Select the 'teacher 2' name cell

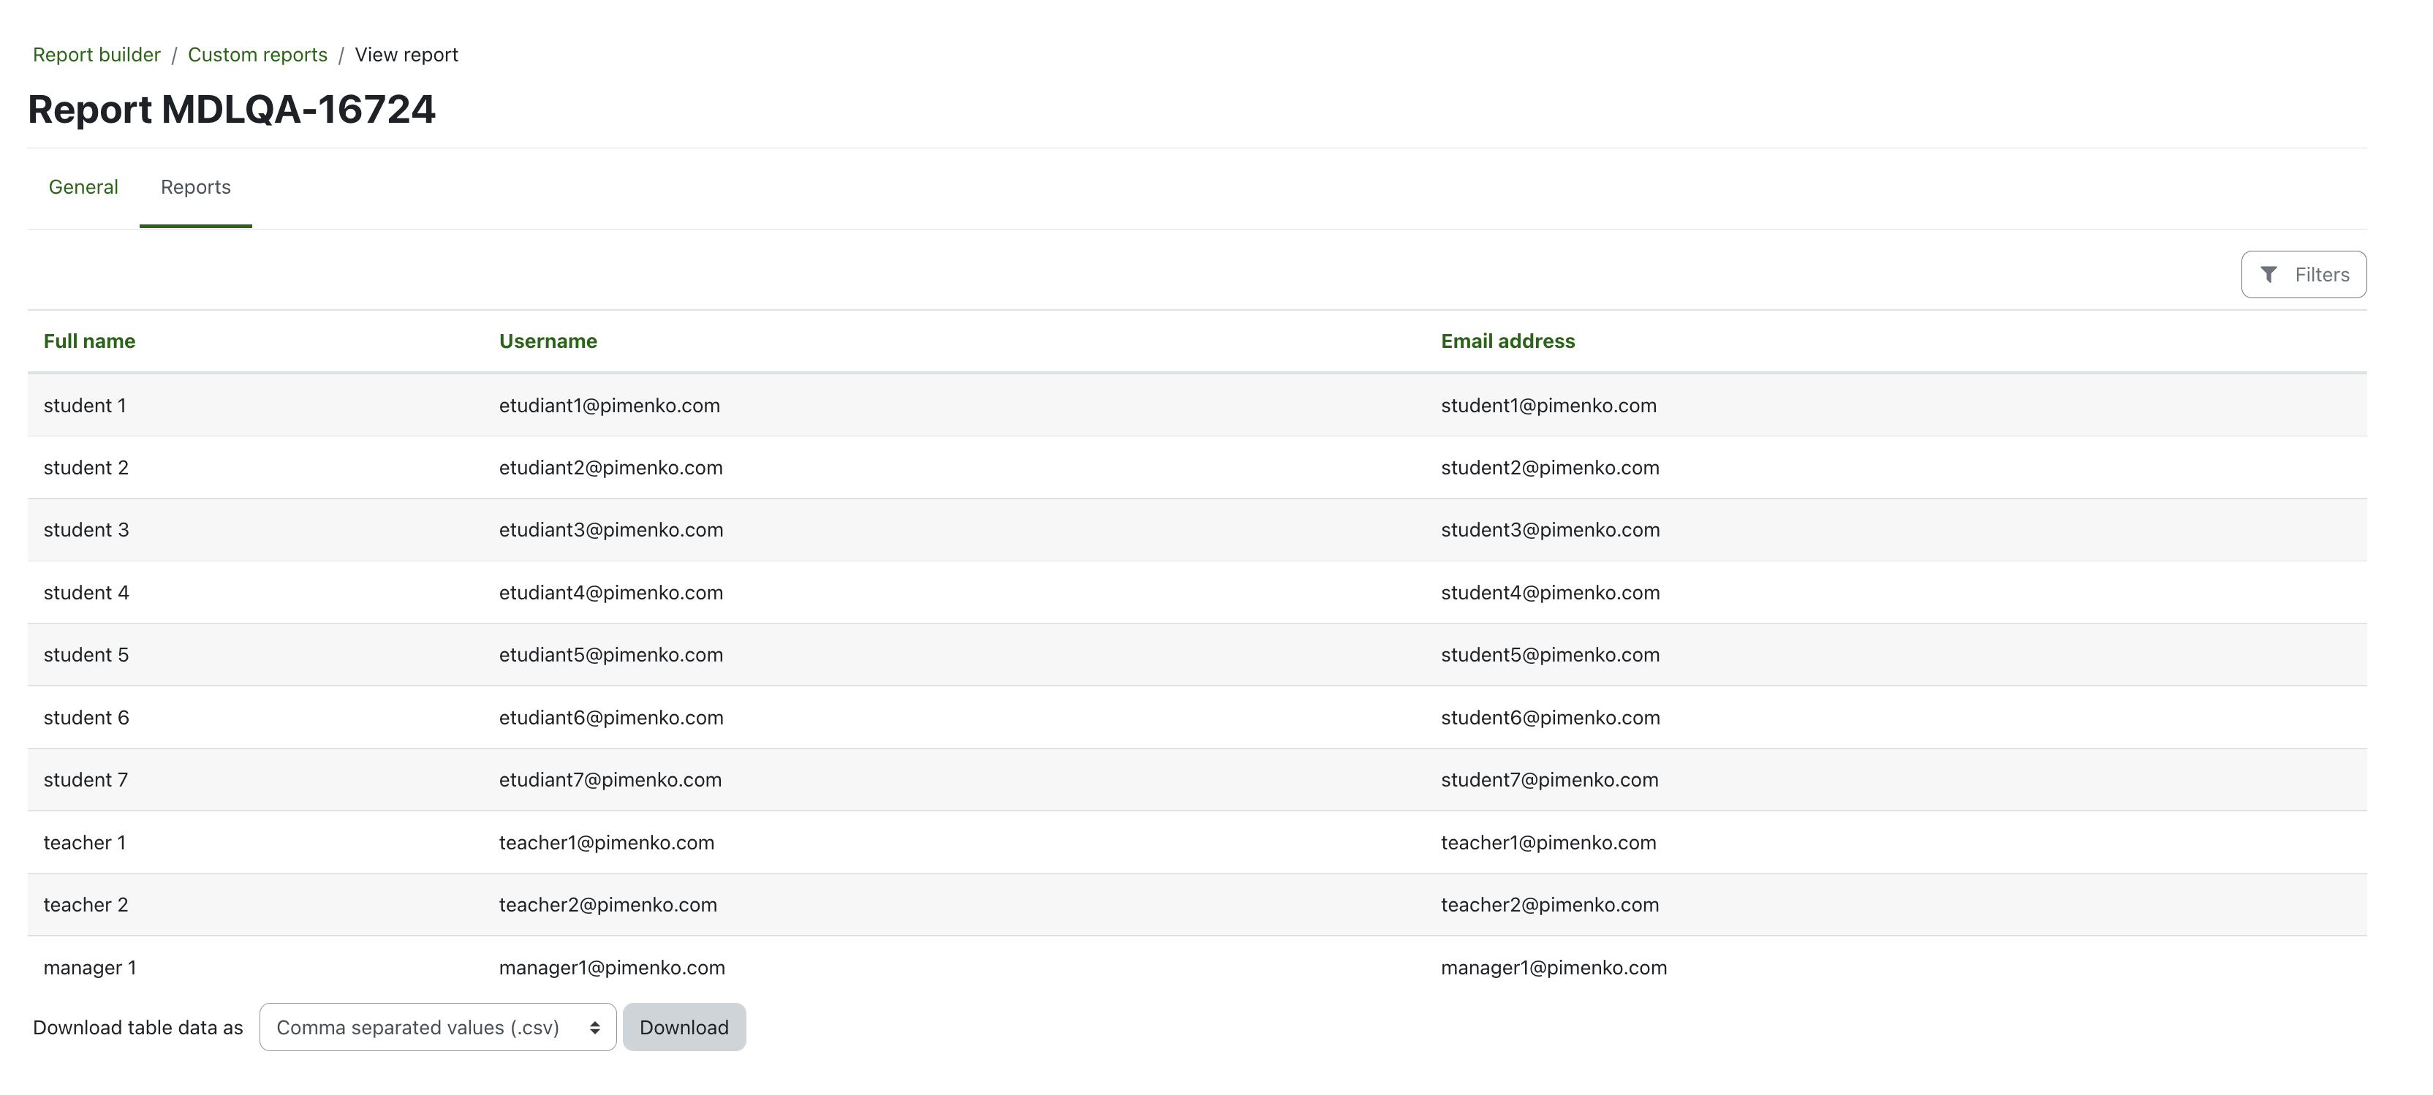click(x=86, y=904)
